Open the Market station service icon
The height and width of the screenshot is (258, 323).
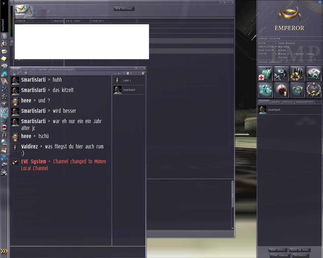coord(314,74)
